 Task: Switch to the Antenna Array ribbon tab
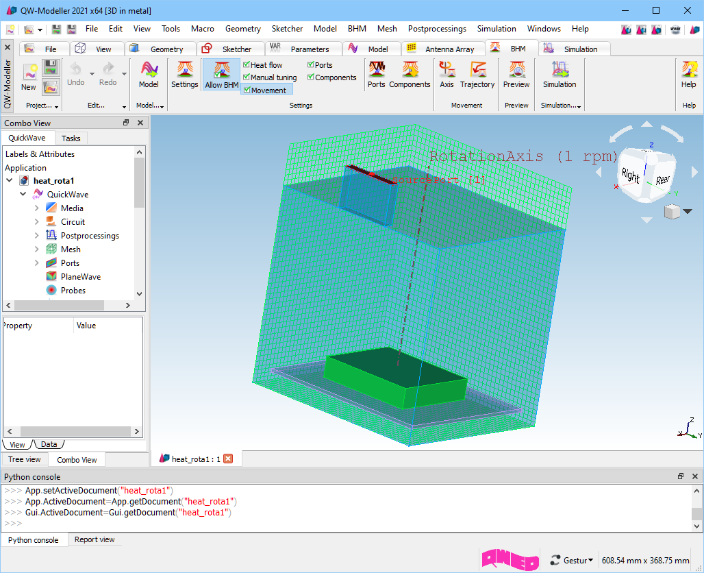[x=444, y=49]
